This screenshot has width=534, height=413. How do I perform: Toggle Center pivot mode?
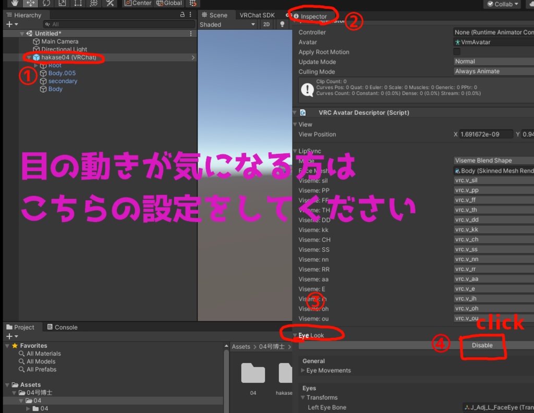(x=137, y=4)
